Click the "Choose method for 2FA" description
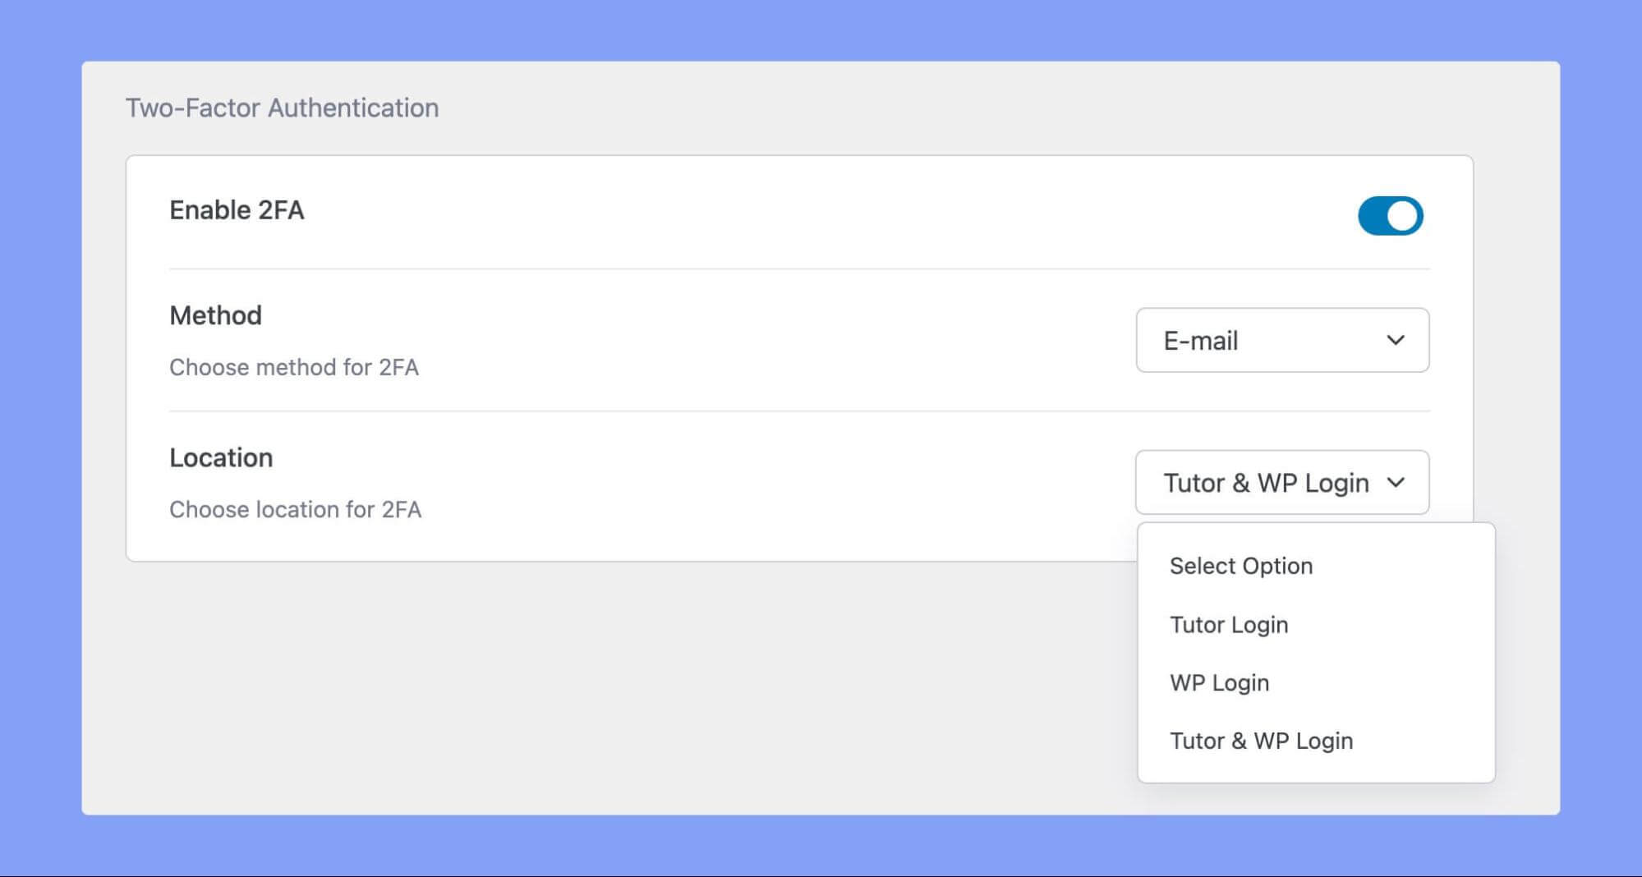1642x877 pixels. (x=294, y=367)
